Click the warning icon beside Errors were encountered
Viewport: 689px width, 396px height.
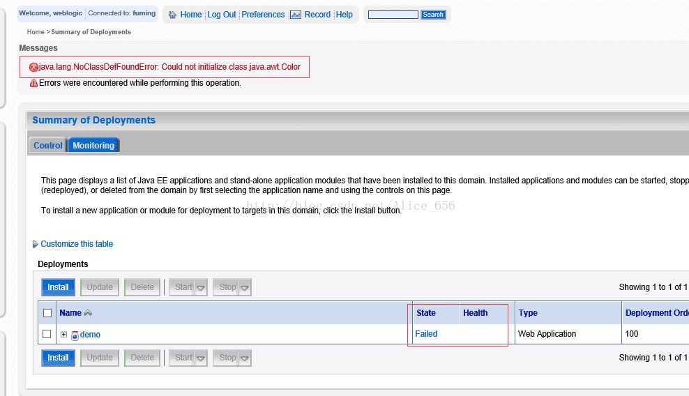click(x=33, y=83)
